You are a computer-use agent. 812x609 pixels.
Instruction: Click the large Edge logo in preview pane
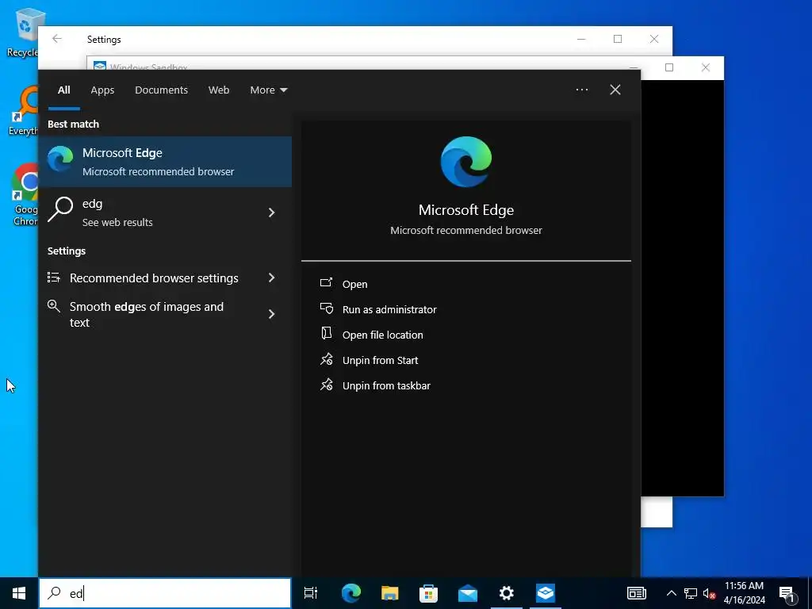(466, 162)
